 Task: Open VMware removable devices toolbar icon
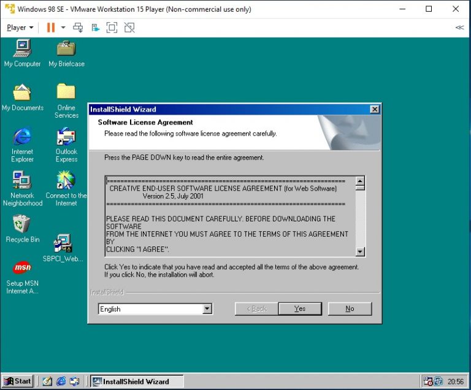[95, 28]
